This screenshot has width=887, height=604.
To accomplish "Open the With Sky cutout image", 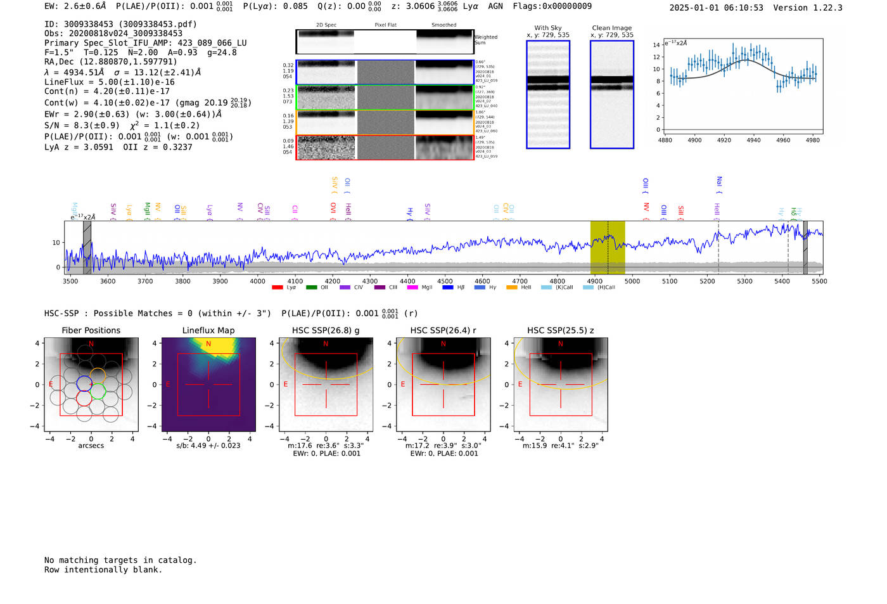I will tap(548, 94).
